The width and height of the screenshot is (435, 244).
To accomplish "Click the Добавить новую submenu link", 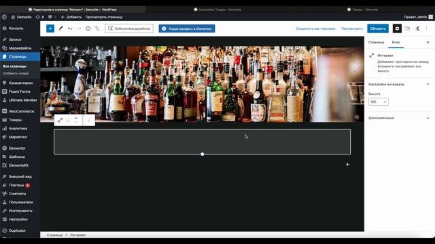I will tap(16, 73).
